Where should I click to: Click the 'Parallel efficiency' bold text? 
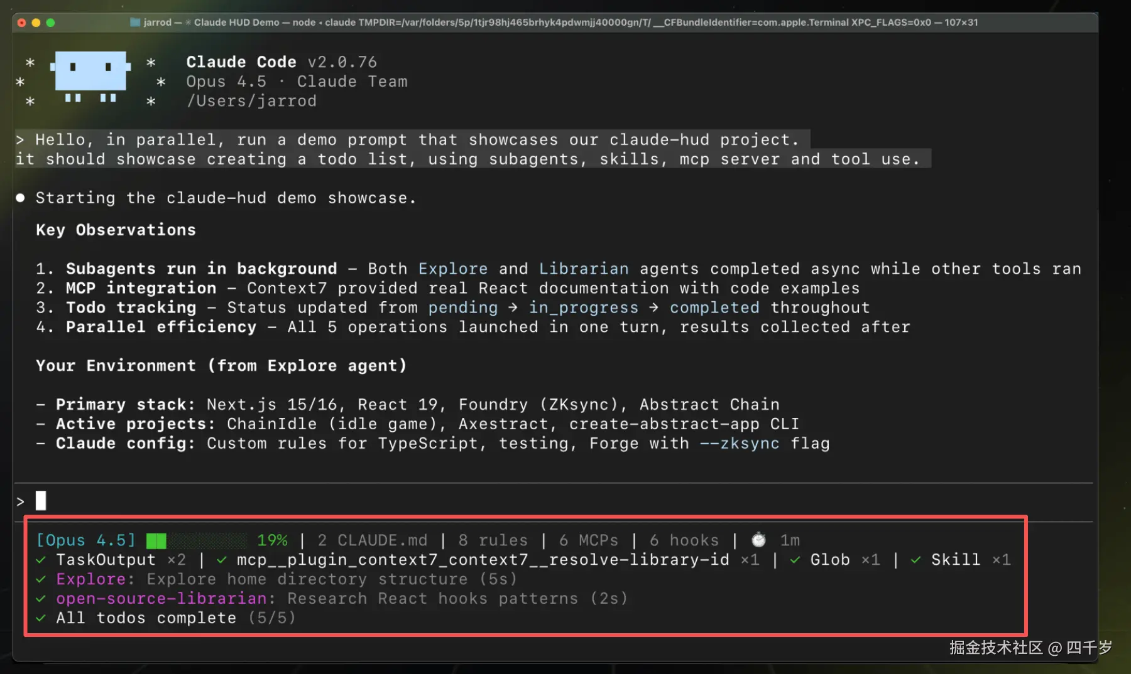161,327
